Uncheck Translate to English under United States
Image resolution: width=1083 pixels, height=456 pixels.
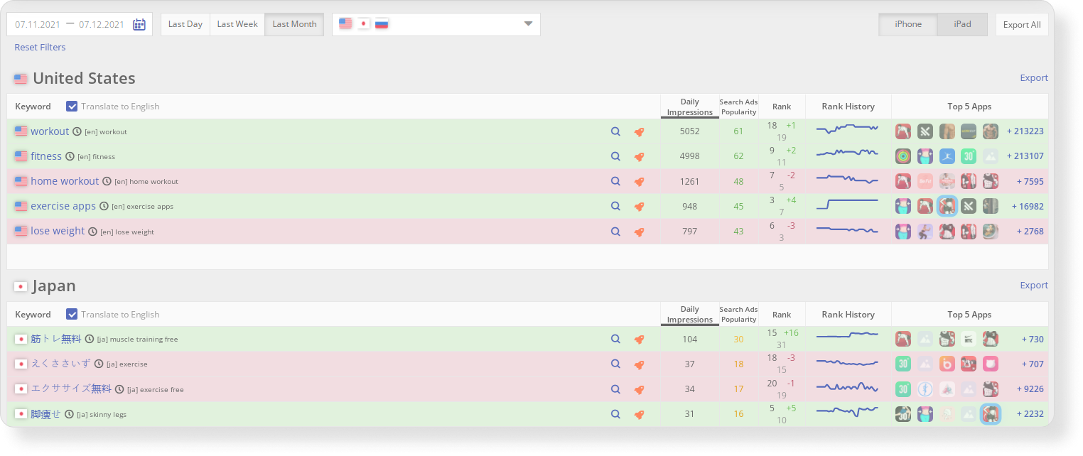coord(72,107)
